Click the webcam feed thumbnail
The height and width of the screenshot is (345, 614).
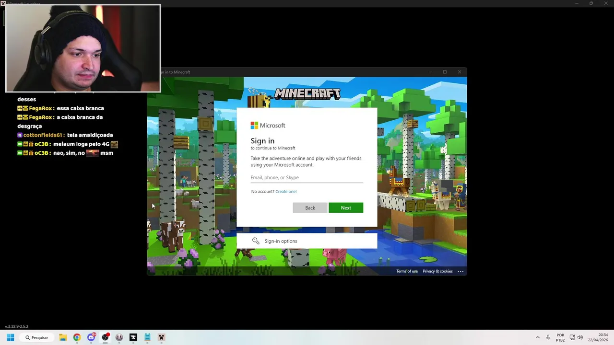pos(83,48)
